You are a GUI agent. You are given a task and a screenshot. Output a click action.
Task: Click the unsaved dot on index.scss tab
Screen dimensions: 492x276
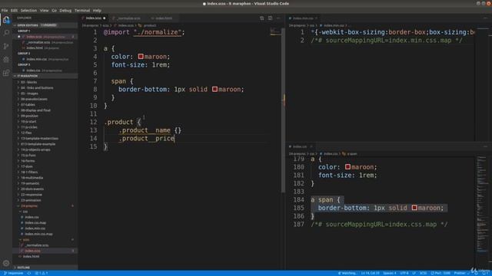[105, 18]
